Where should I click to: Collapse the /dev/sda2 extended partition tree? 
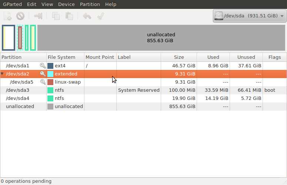2,74
